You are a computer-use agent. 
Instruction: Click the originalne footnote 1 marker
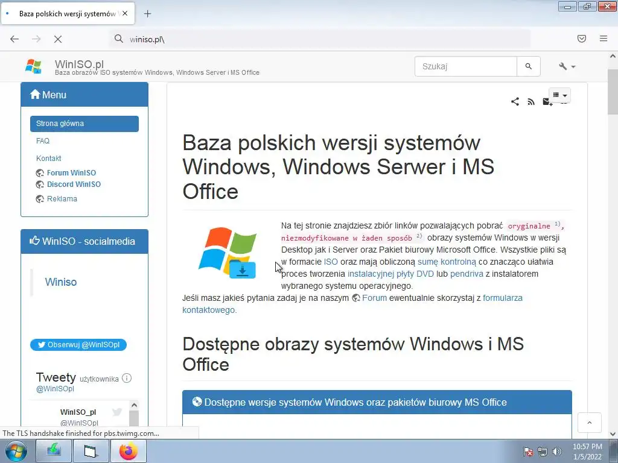[557, 224]
